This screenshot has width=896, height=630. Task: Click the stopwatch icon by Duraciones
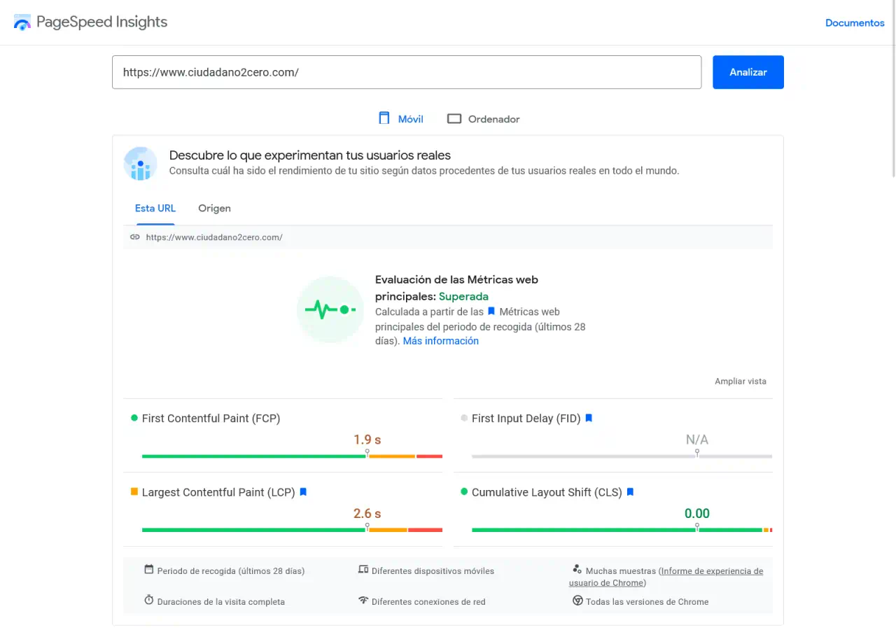pyautogui.click(x=148, y=600)
